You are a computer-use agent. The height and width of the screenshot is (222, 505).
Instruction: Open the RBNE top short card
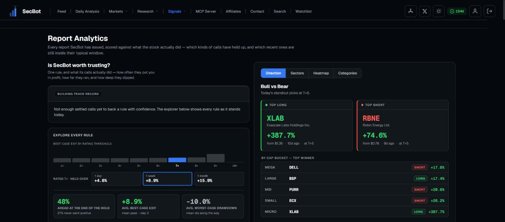click(x=403, y=125)
